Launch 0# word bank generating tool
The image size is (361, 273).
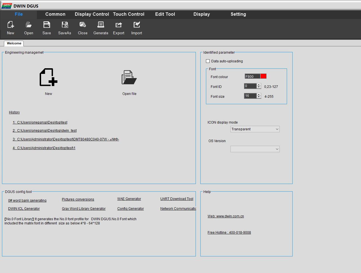point(27,201)
